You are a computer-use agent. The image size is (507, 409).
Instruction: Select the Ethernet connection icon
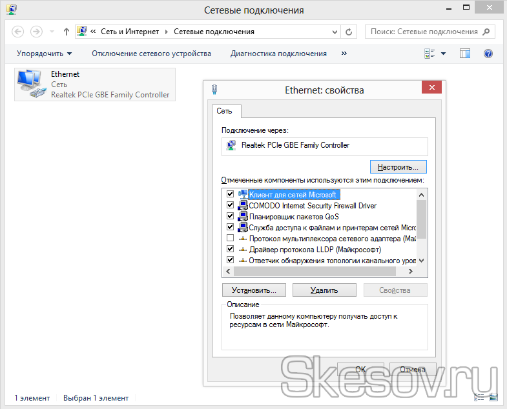pyautogui.click(x=32, y=84)
